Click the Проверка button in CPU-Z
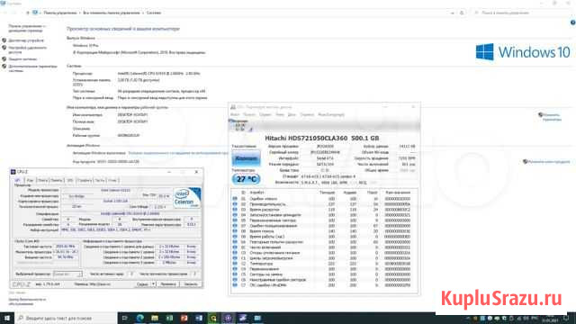The width and height of the screenshot is (576, 324). coord(168,284)
